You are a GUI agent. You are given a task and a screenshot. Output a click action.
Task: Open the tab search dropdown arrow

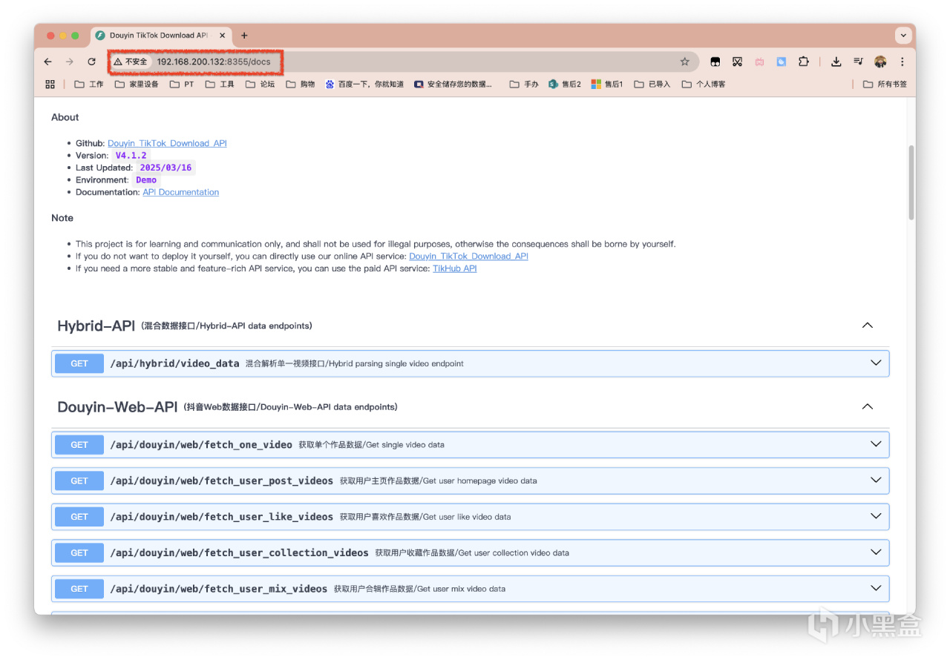tap(903, 35)
